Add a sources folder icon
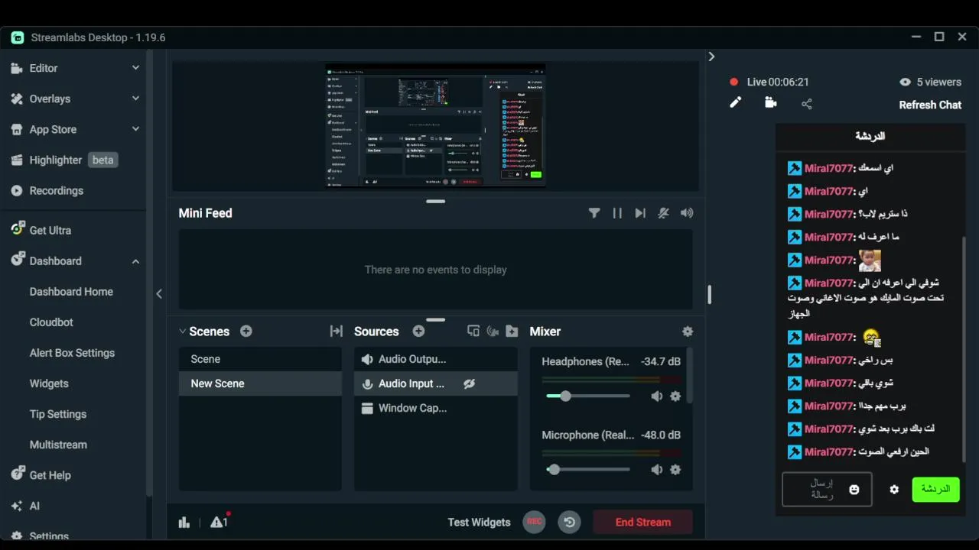979x550 pixels. pyautogui.click(x=512, y=331)
